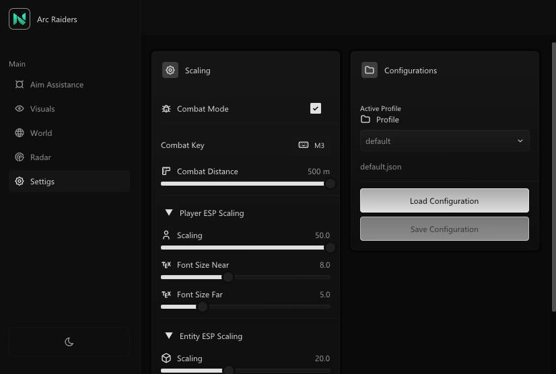Image resolution: width=556 pixels, height=374 pixels.
Task: Open the default profile dropdown
Action: pyautogui.click(x=444, y=141)
